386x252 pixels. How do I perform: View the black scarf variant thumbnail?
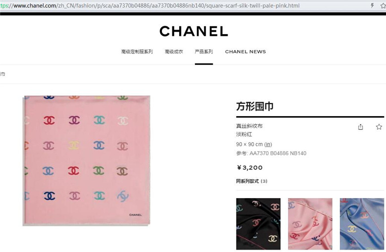click(x=258, y=224)
